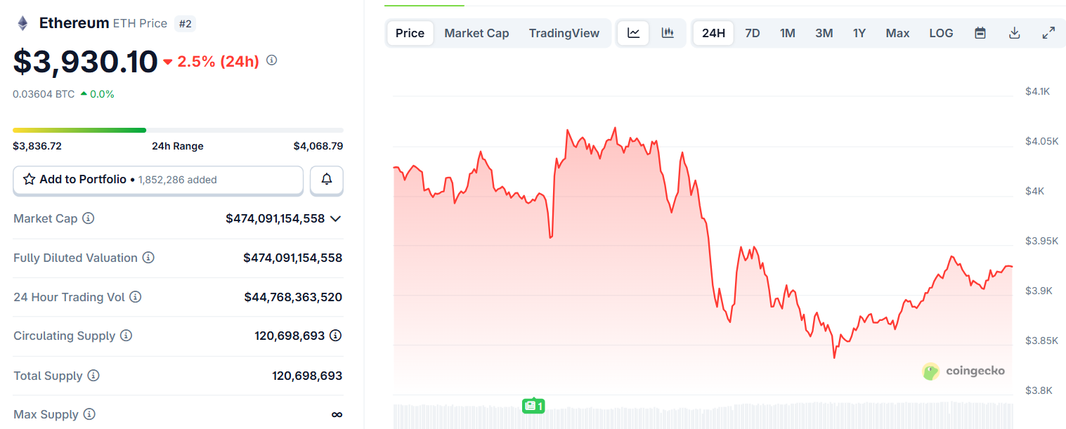Click info icon next to Circulating Supply value

tap(336, 336)
